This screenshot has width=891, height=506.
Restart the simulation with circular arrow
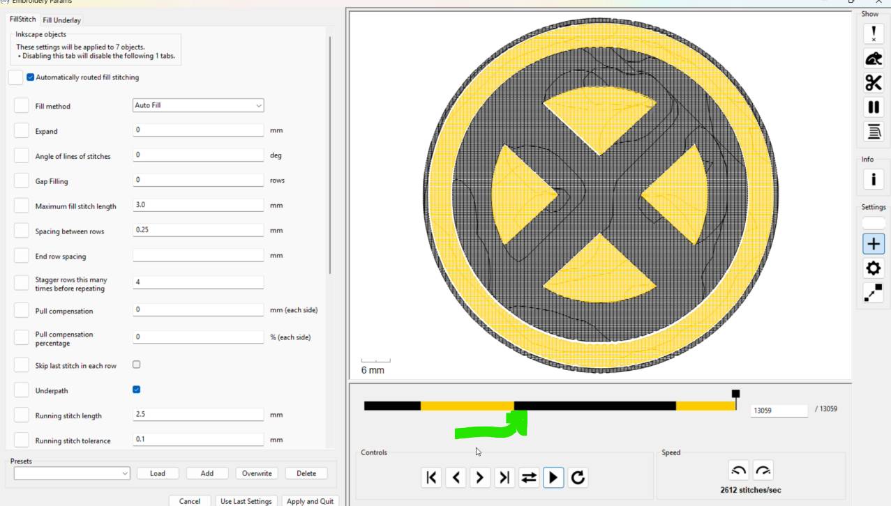(578, 477)
